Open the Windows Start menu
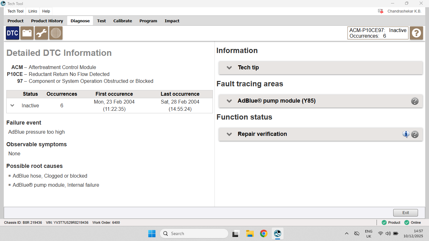429x241 pixels. click(x=152, y=233)
